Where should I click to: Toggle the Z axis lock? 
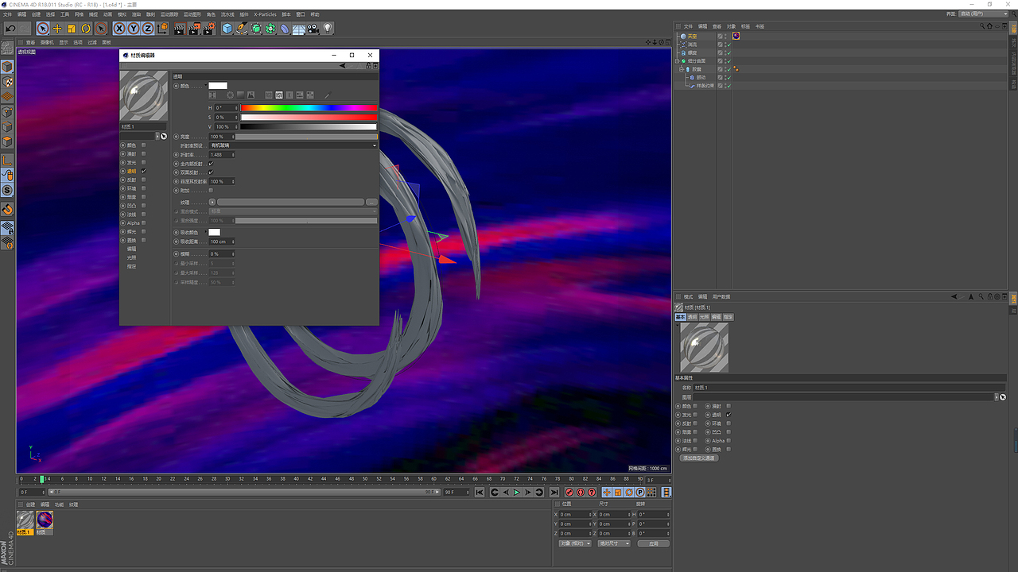(x=148, y=29)
